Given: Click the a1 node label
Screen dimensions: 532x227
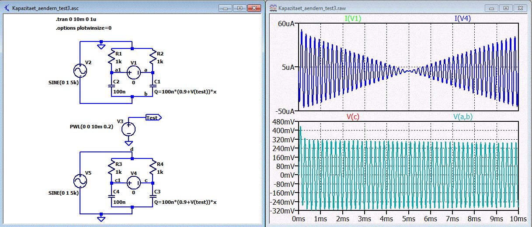Looking at the screenshot, I should [x=118, y=69].
